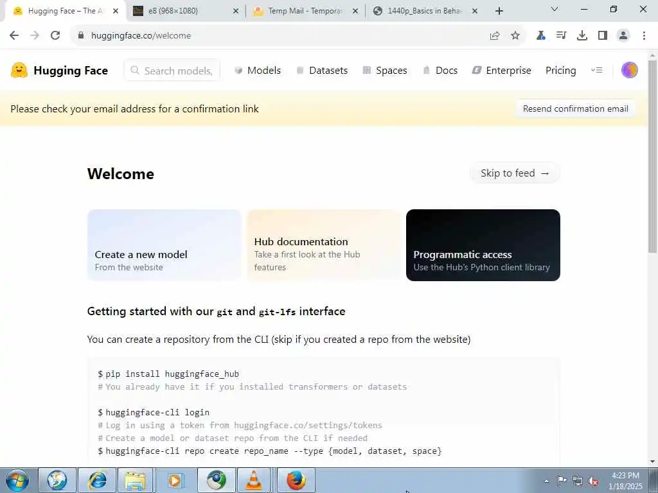The image size is (658, 493).
Task: Open the Chrome Labs flask icon
Action: tap(540, 36)
